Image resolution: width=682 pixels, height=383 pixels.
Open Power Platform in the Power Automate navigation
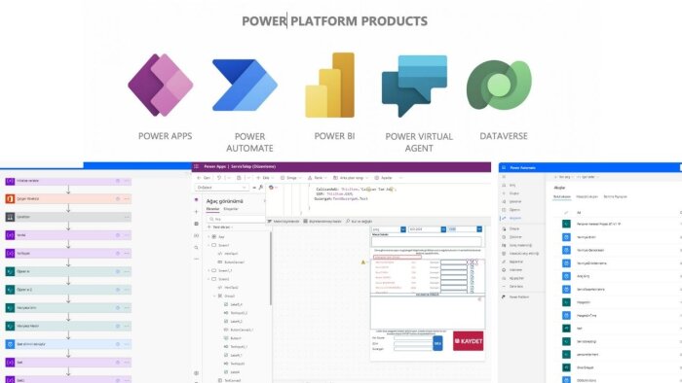coord(515,297)
